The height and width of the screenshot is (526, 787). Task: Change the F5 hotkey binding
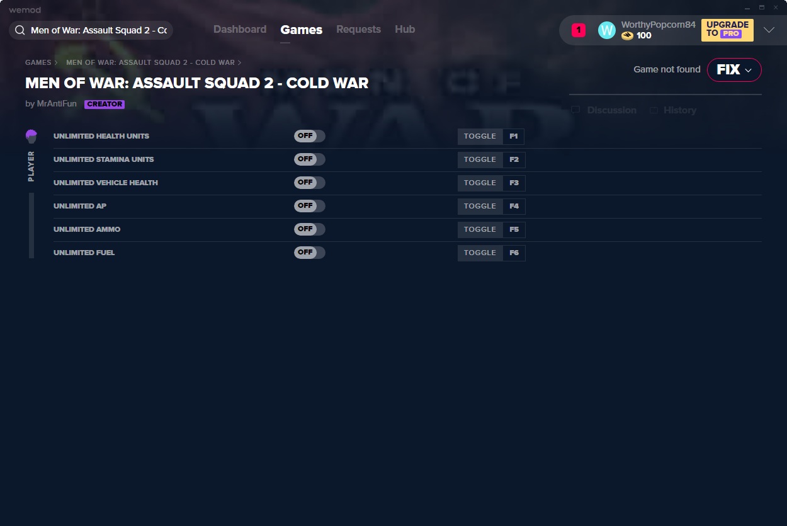514,229
